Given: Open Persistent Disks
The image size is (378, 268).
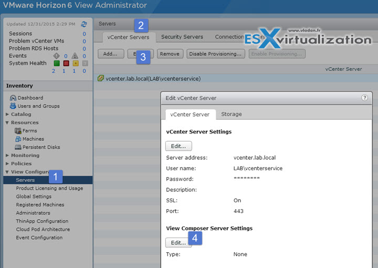Looking at the screenshot, I should (x=41, y=147).
